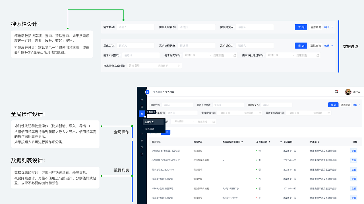Click calendar icon in app window's third filter row

214,122
